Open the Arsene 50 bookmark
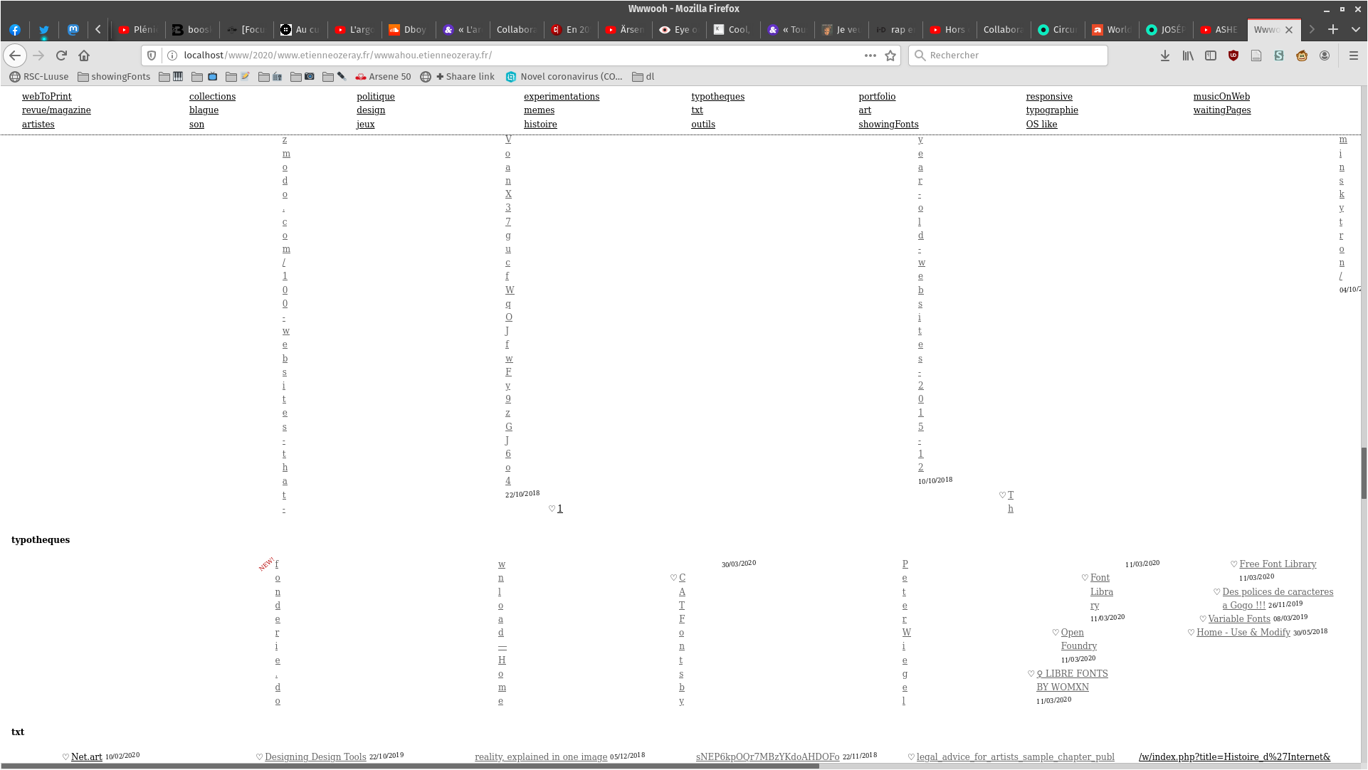The height and width of the screenshot is (770, 1368). 383,77
